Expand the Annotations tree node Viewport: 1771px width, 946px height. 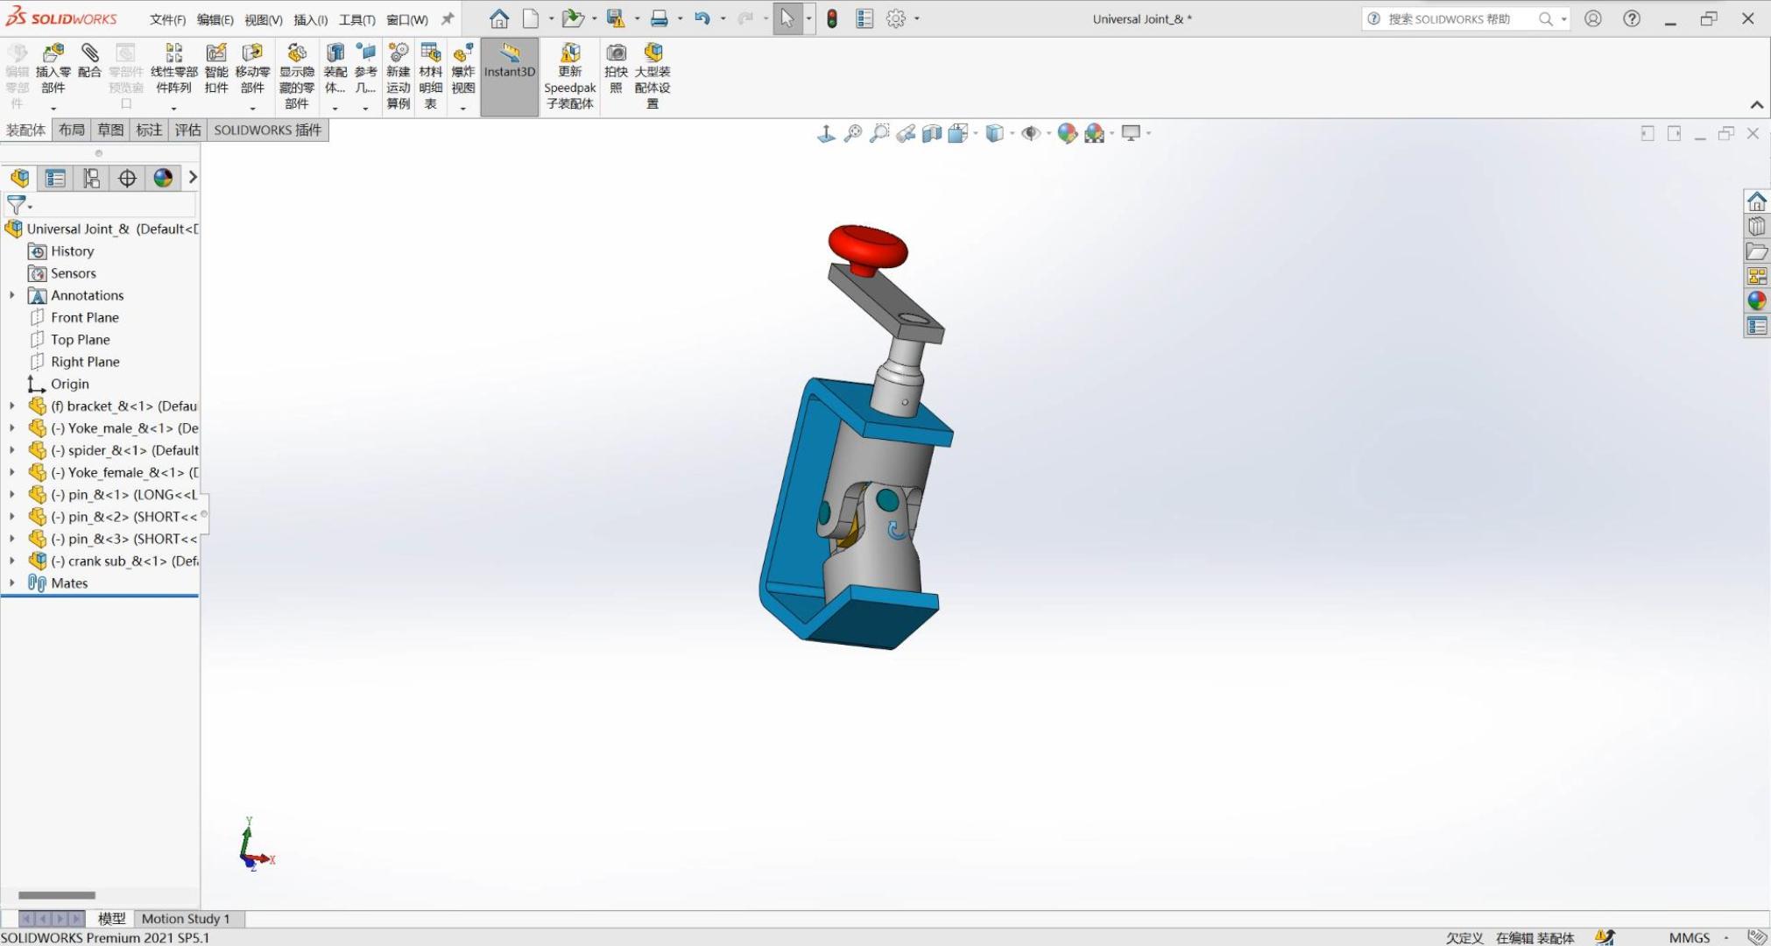tap(12, 295)
